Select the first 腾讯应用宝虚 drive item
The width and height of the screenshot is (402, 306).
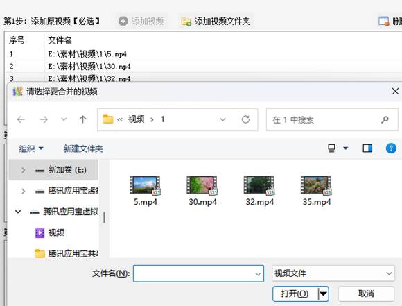(67, 191)
